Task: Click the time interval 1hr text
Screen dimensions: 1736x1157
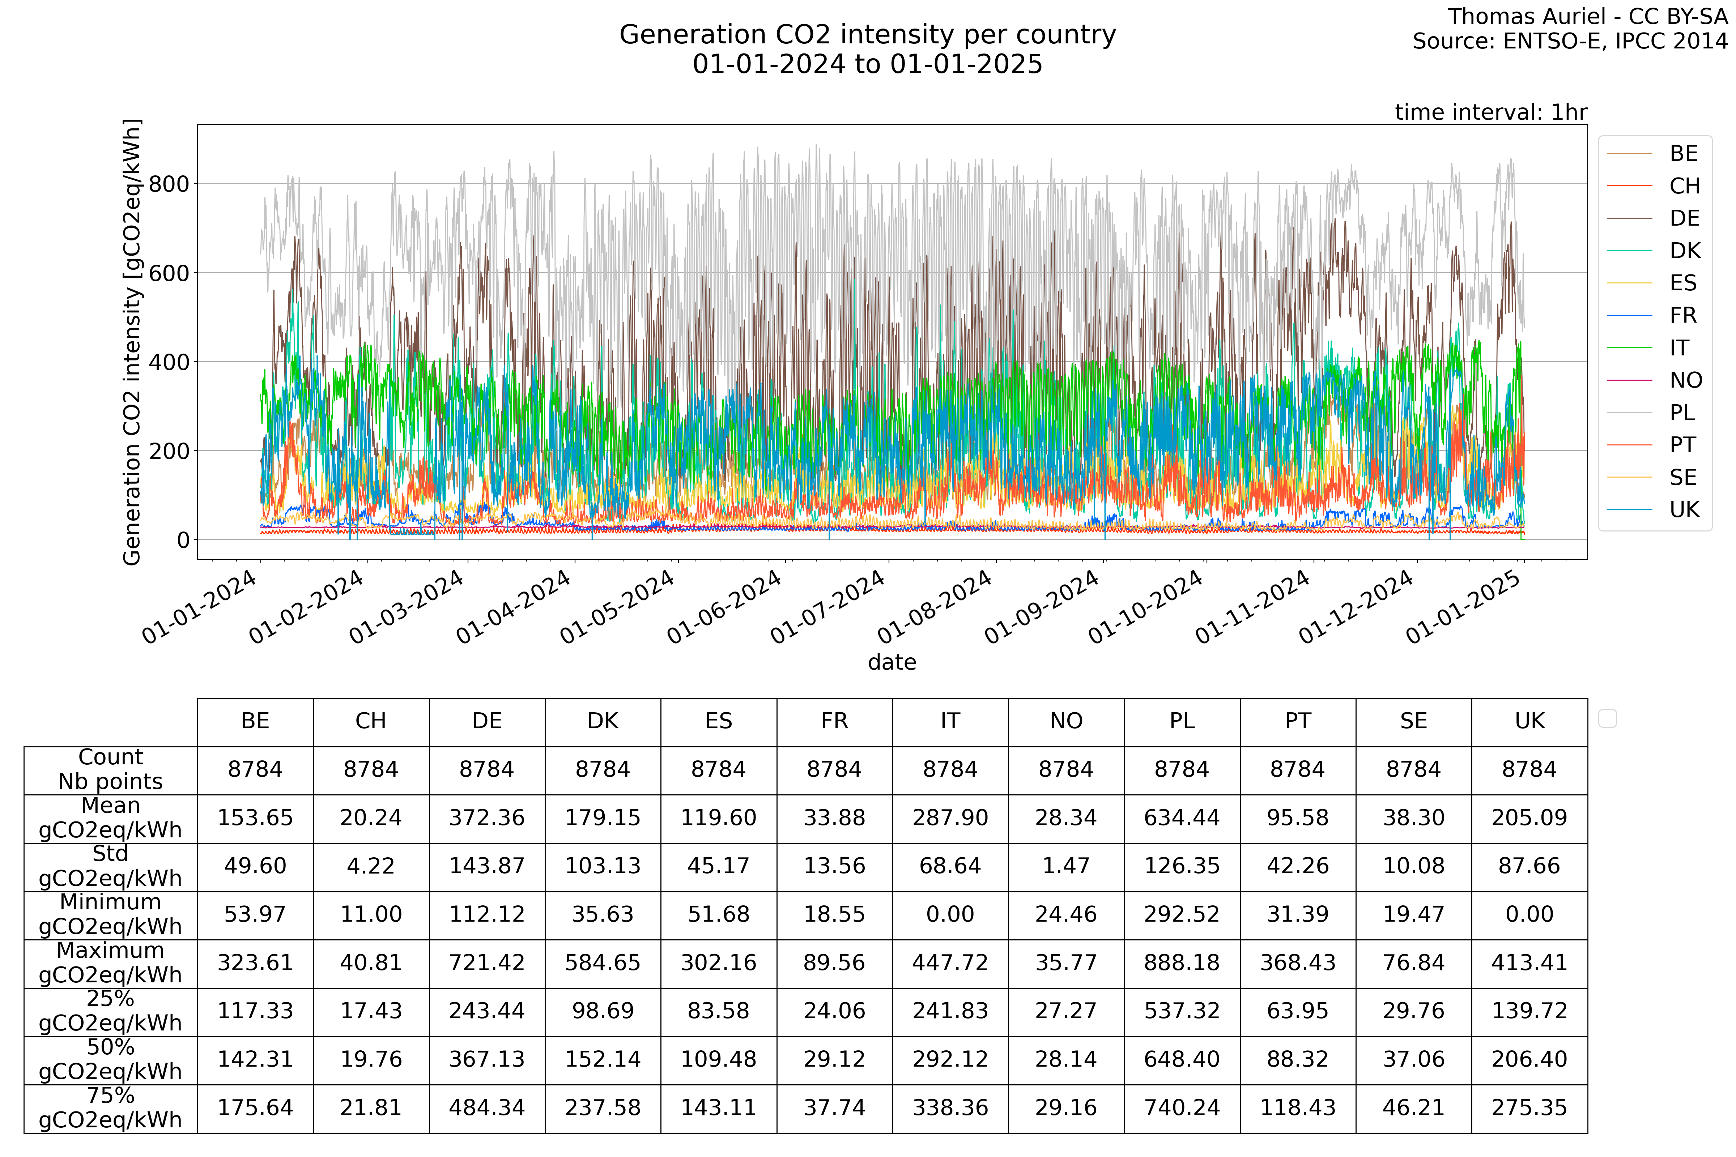Action: coord(1490,112)
